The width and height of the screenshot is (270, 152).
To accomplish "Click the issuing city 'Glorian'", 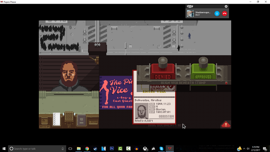I will pos(160,109).
